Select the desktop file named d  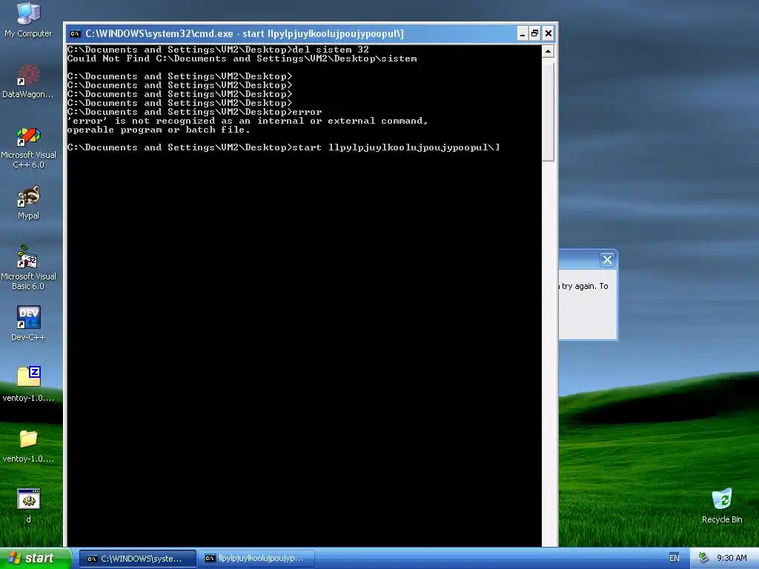click(28, 505)
